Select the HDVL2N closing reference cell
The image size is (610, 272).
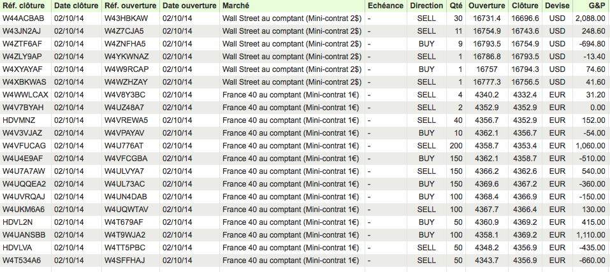pyautogui.click(x=17, y=222)
